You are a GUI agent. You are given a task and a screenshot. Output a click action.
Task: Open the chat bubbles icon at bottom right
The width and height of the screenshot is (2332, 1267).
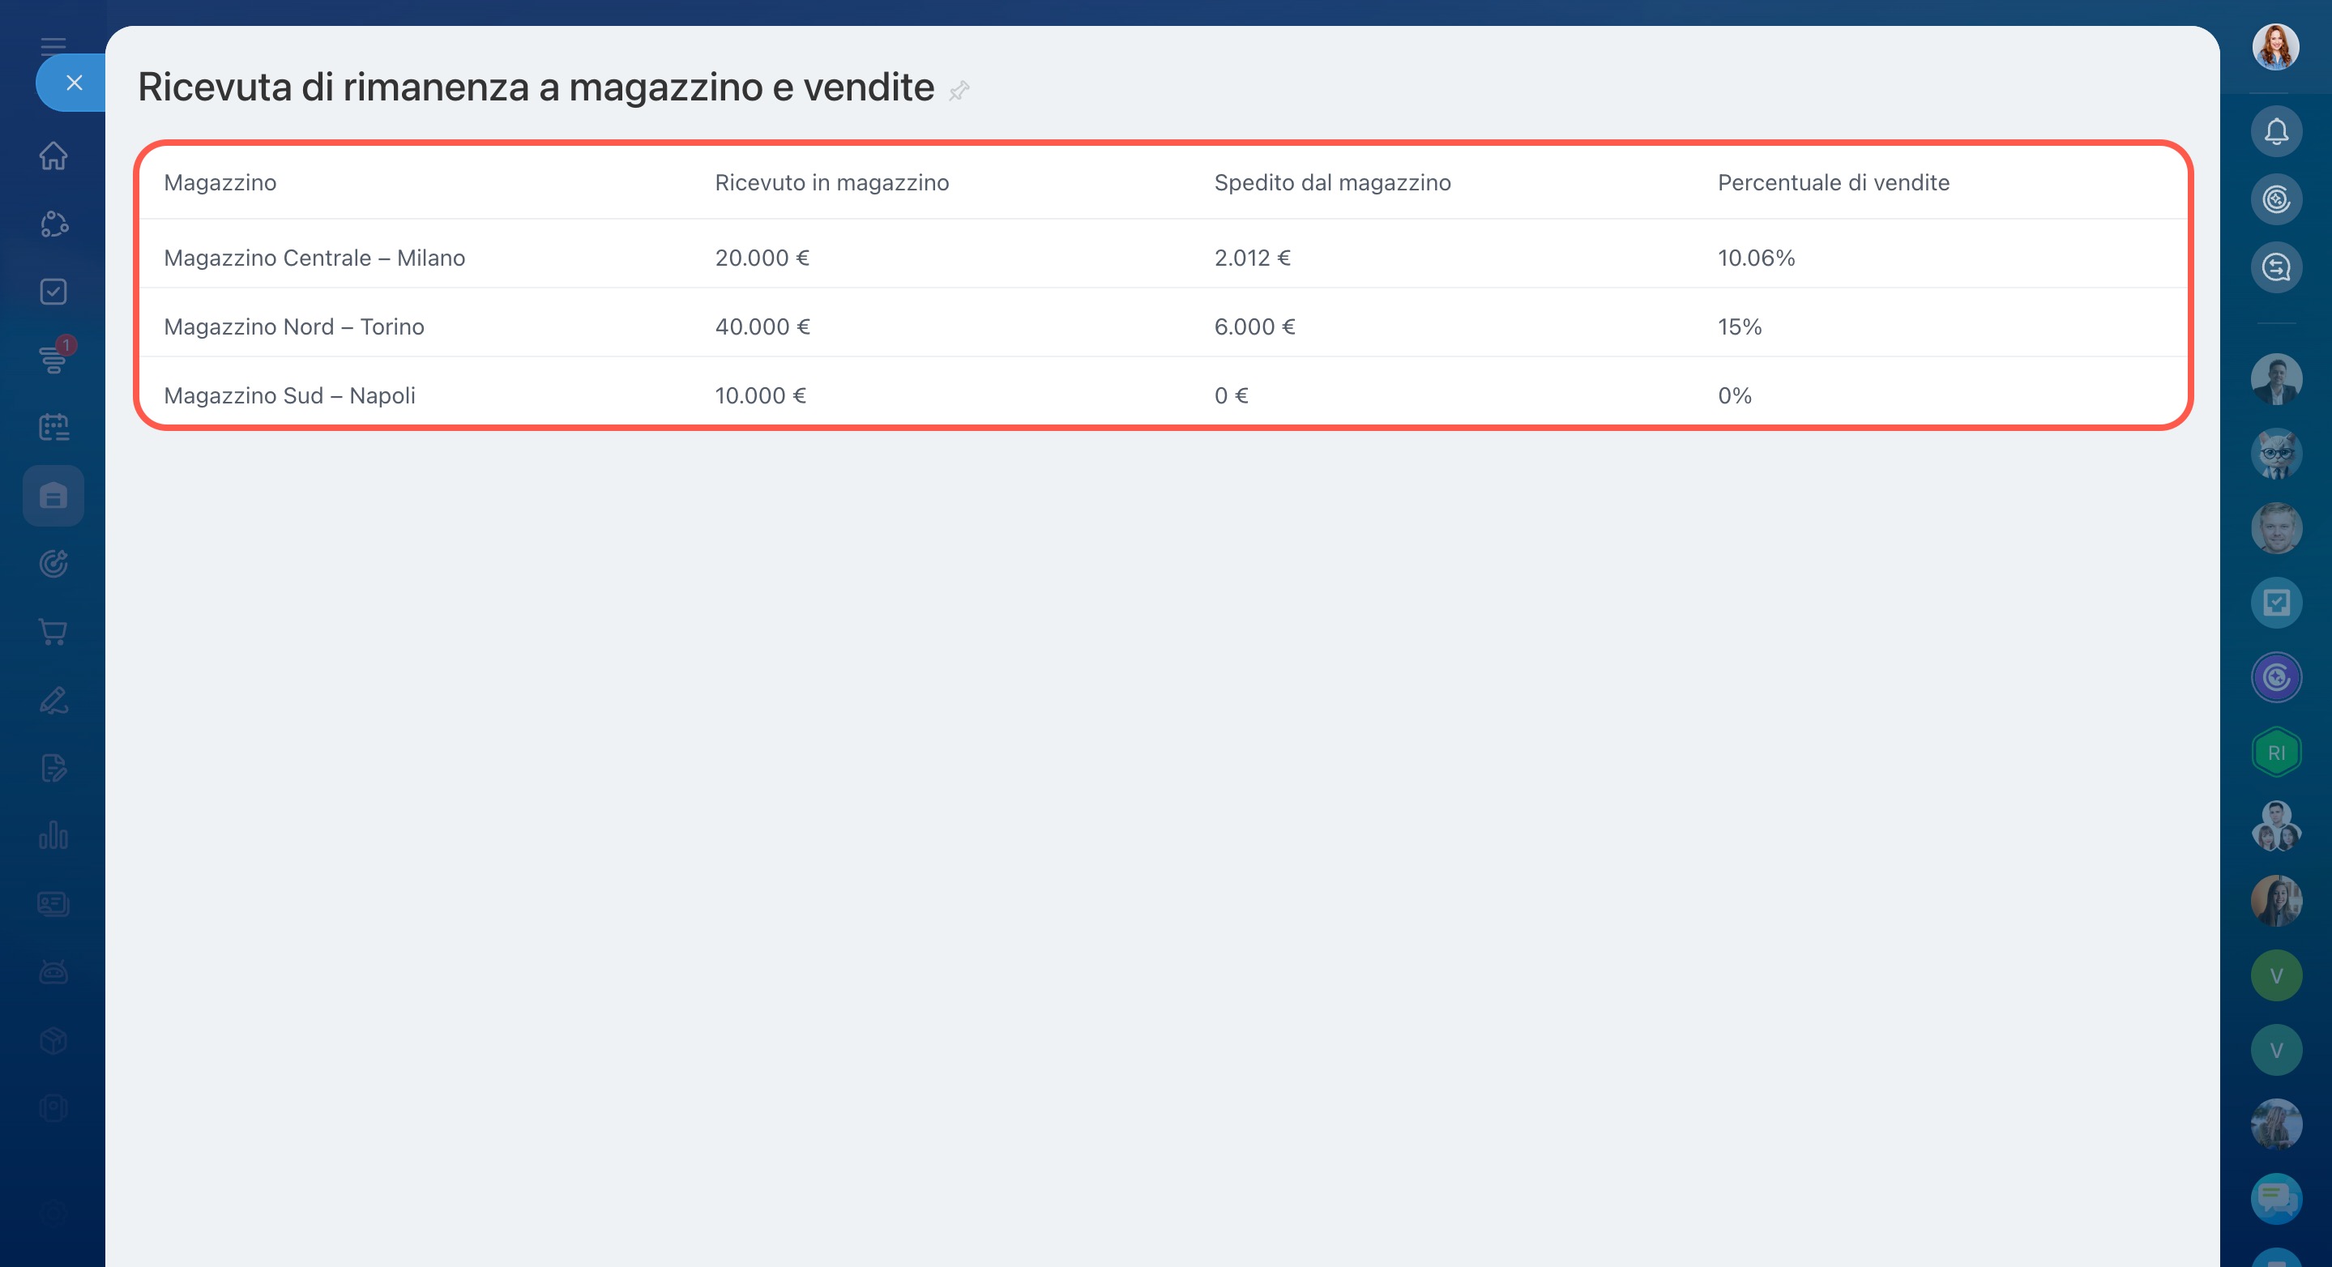2276,1199
